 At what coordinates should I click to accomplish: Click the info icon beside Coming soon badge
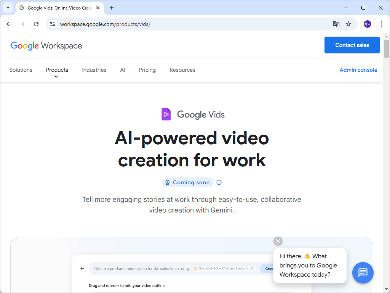219,182
